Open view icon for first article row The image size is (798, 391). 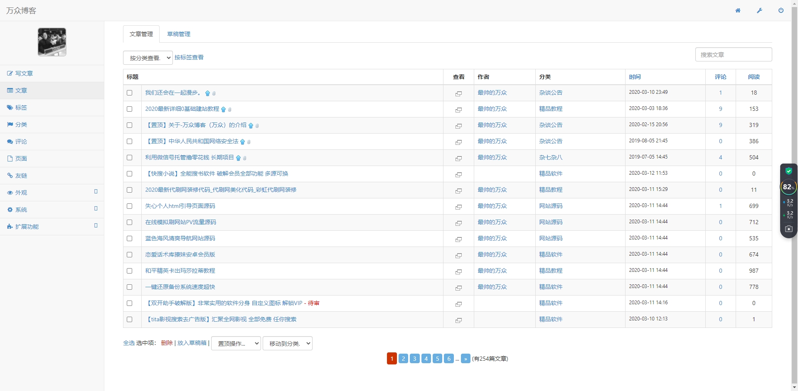click(458, 93)
